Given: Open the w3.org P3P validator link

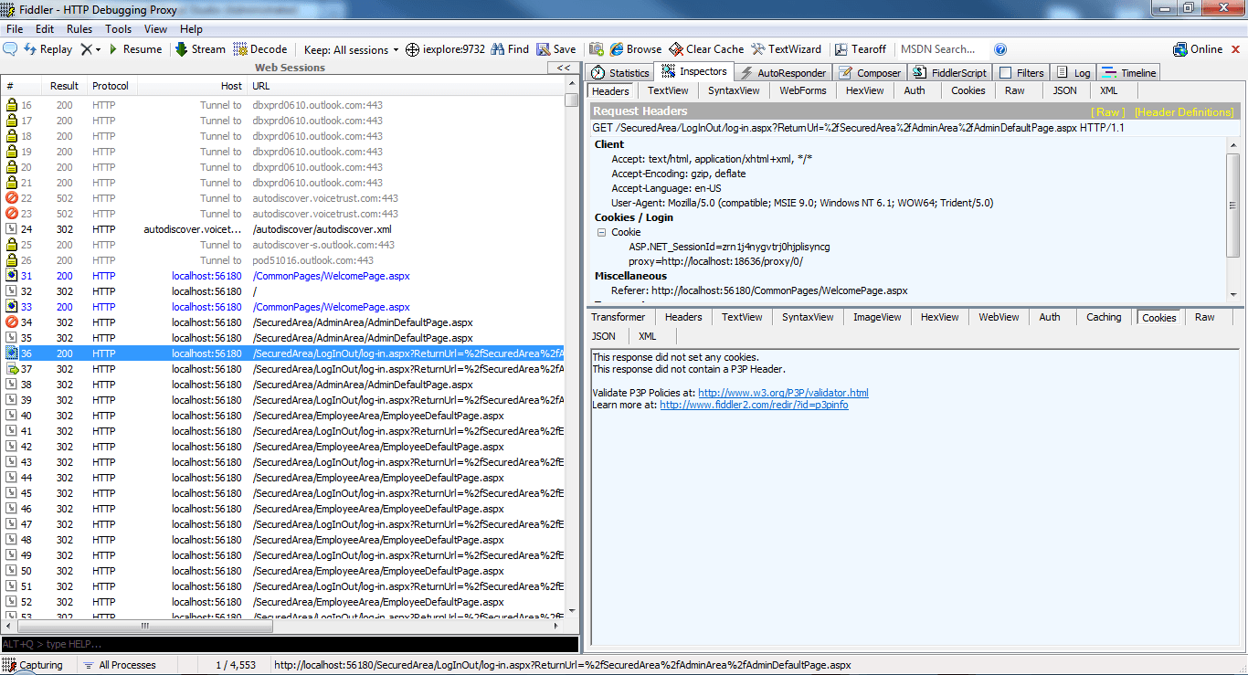Looking at the screenshot, I should click(x=783, y=393).
